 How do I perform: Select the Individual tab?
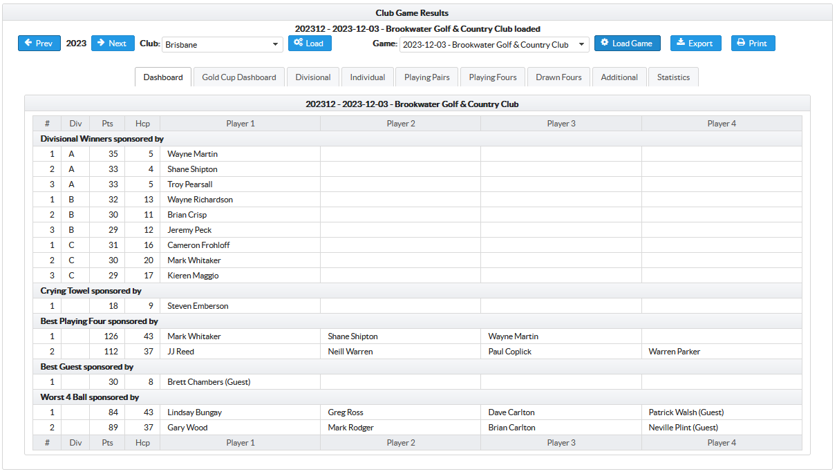(x=368, y=77)
